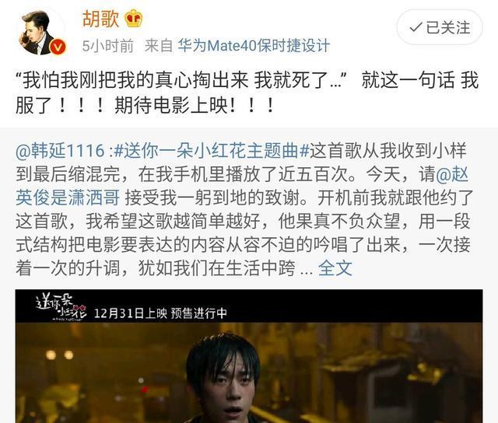Tap the gold crown membership icon

(x=133, y=19)
